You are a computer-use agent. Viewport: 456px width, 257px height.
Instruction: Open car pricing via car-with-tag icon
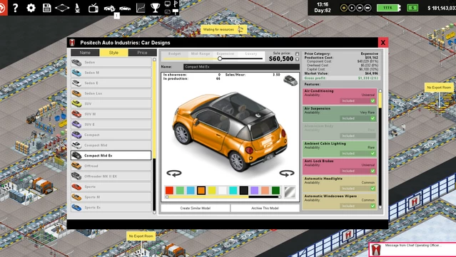pos(109,8)
